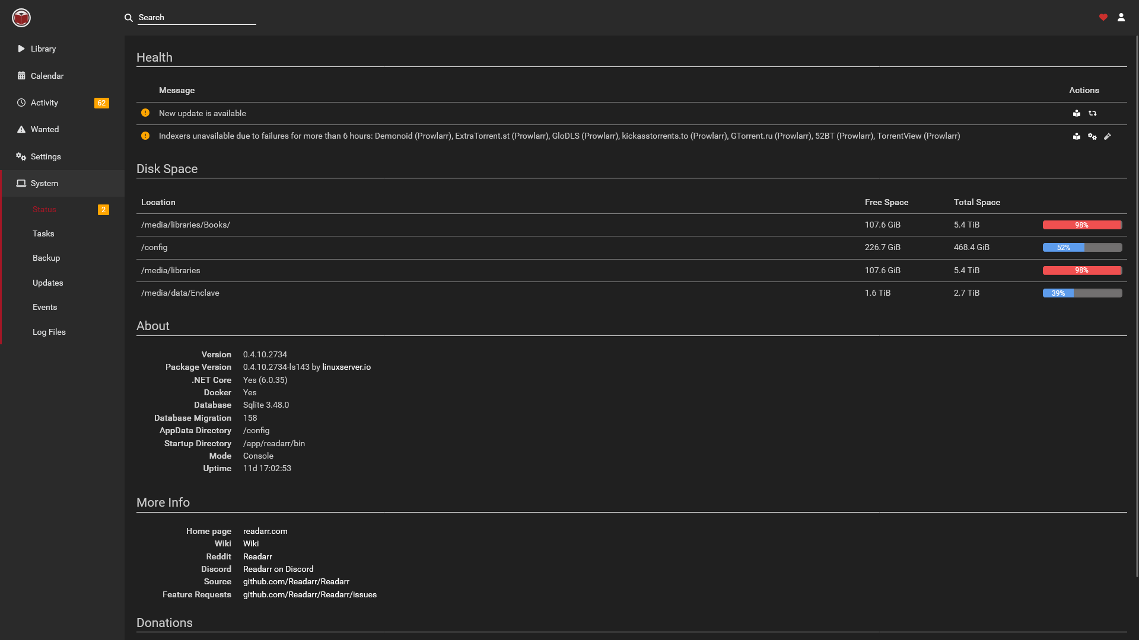Open github.com/Readarr/Readarr source link
Image resolution: width=1139 pixels, height=640 pixels.
296,581
